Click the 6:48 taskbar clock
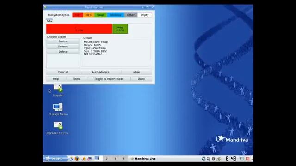The height and width of the screenshot is (166, 296). coord(231,159)
